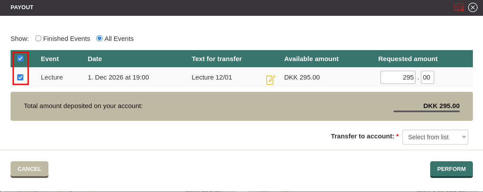Click the Event column header
The width and height of the screenshot is (483, 192).
[50, 58]
